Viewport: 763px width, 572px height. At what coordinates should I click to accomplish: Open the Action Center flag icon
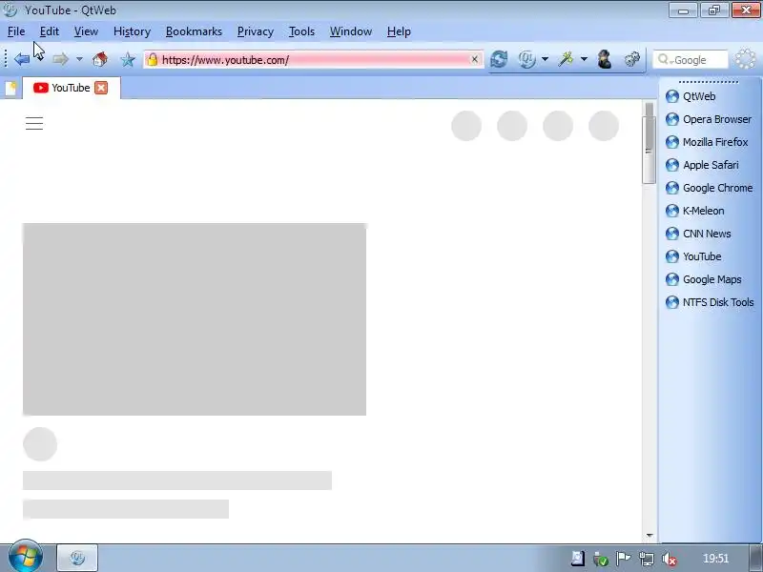tap(624, 559)
